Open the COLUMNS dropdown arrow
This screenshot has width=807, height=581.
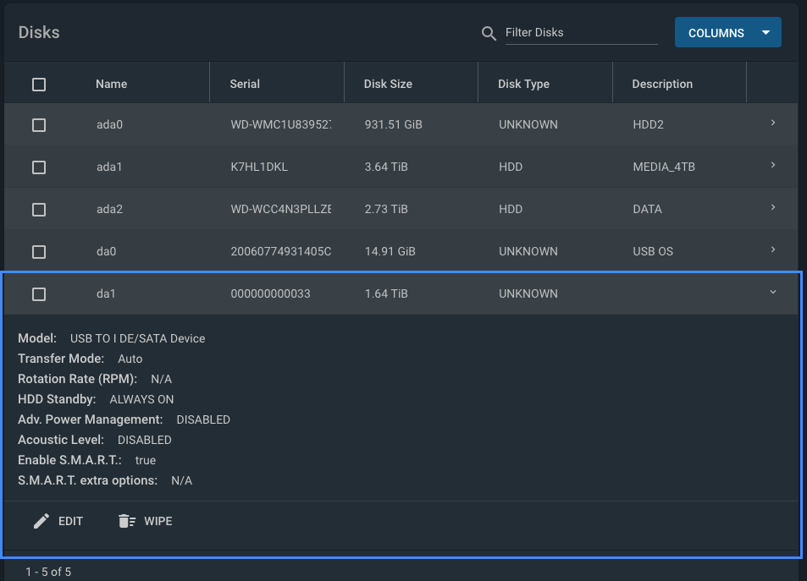click(766, 32)
